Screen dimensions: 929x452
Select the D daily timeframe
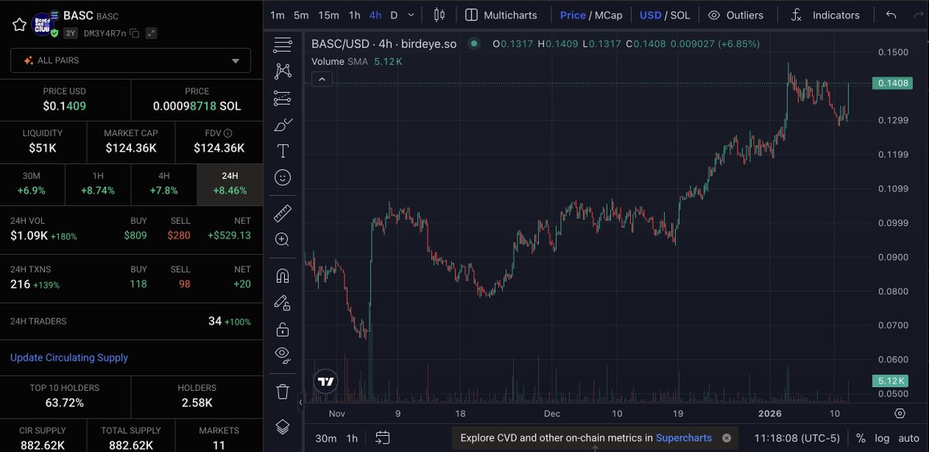pyautogui.click(x=394, y=15)
